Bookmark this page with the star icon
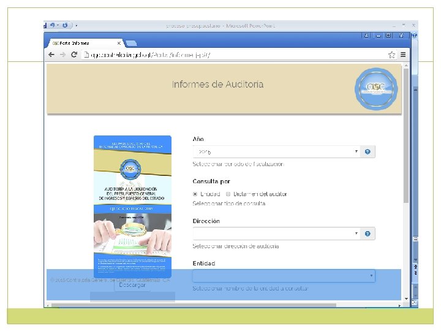This screenshot has width=441, height=331. [x=391, y=55]
